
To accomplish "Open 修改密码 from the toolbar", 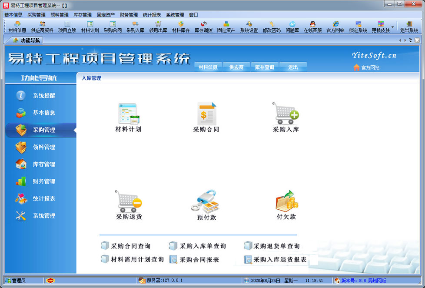I will click(272, 27).
